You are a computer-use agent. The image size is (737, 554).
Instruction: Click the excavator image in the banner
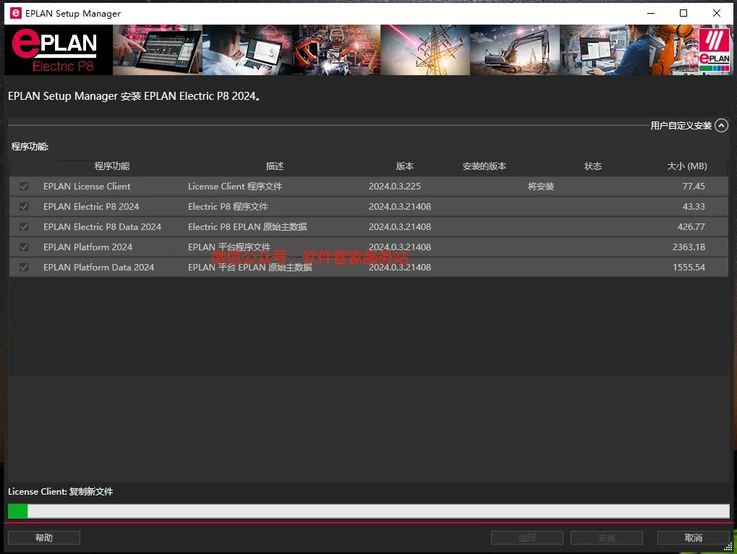(515, 50)
